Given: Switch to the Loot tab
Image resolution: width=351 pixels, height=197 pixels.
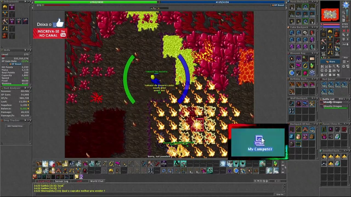Looking at the screenshot, I should point(79,181).
